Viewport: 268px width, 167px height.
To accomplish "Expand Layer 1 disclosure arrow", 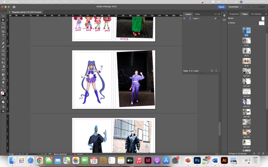I will (192, 19).
